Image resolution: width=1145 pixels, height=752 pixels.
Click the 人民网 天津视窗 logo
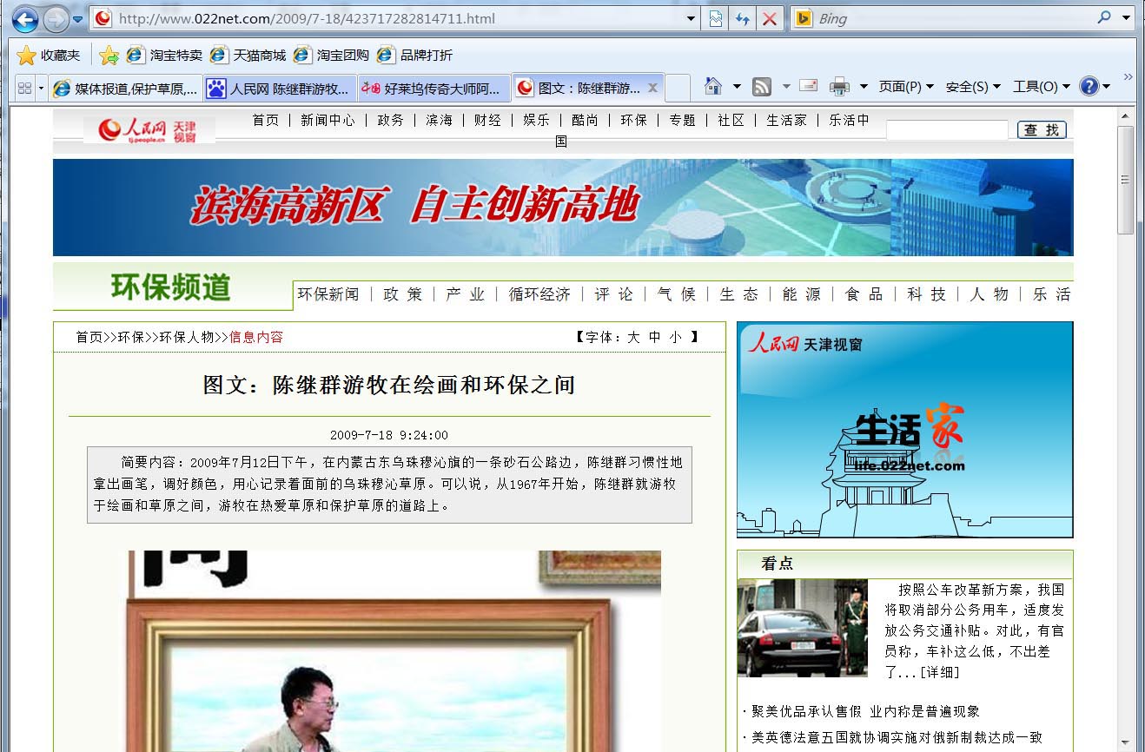click(x=149, y=130)
